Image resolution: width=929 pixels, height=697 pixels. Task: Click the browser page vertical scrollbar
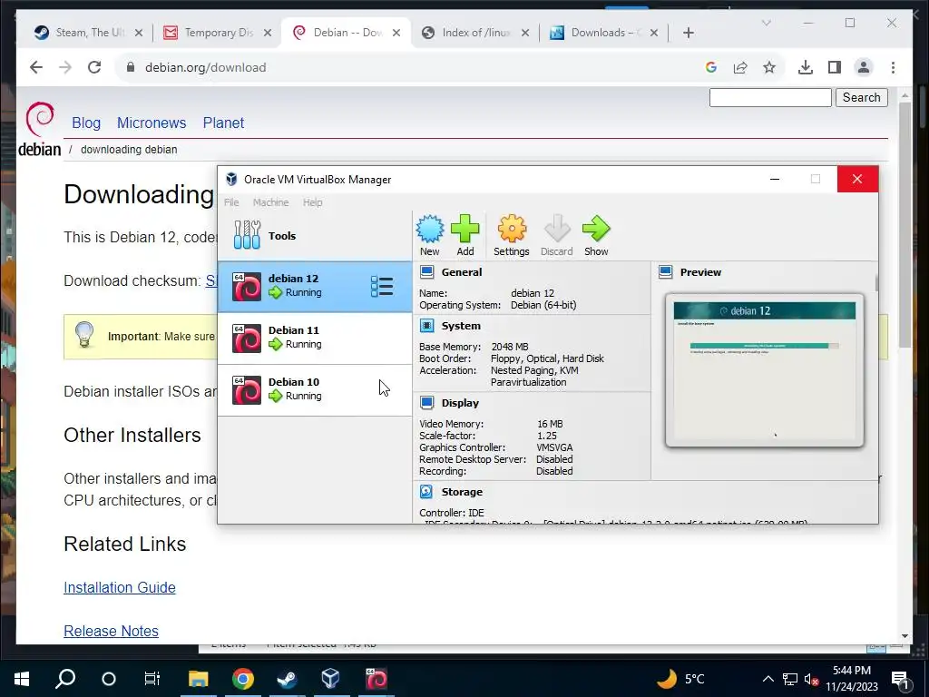coord(905,225)
